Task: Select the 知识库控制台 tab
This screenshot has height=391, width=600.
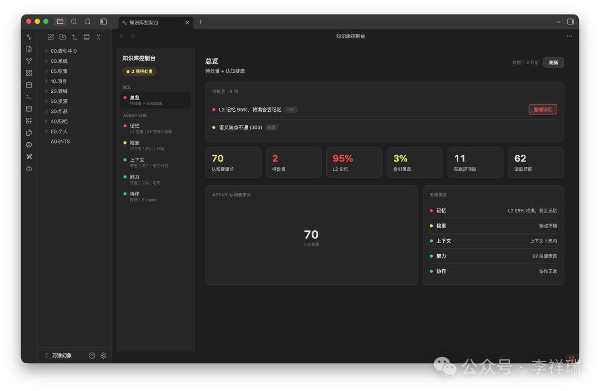Action: click(x=156, y=23)
